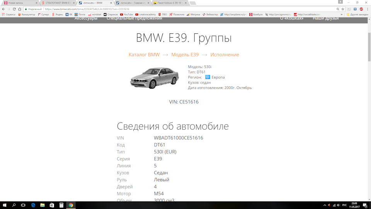The height and width of the screenshot is (209, 371).
Task: Open the pm.iqpromo bookmark
Action: coord(278,14)
